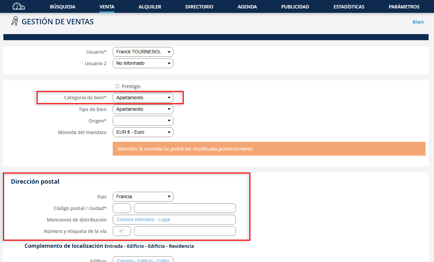Enable the Prestigio checkbox
434x262 pixels.
tap(117, 86)
